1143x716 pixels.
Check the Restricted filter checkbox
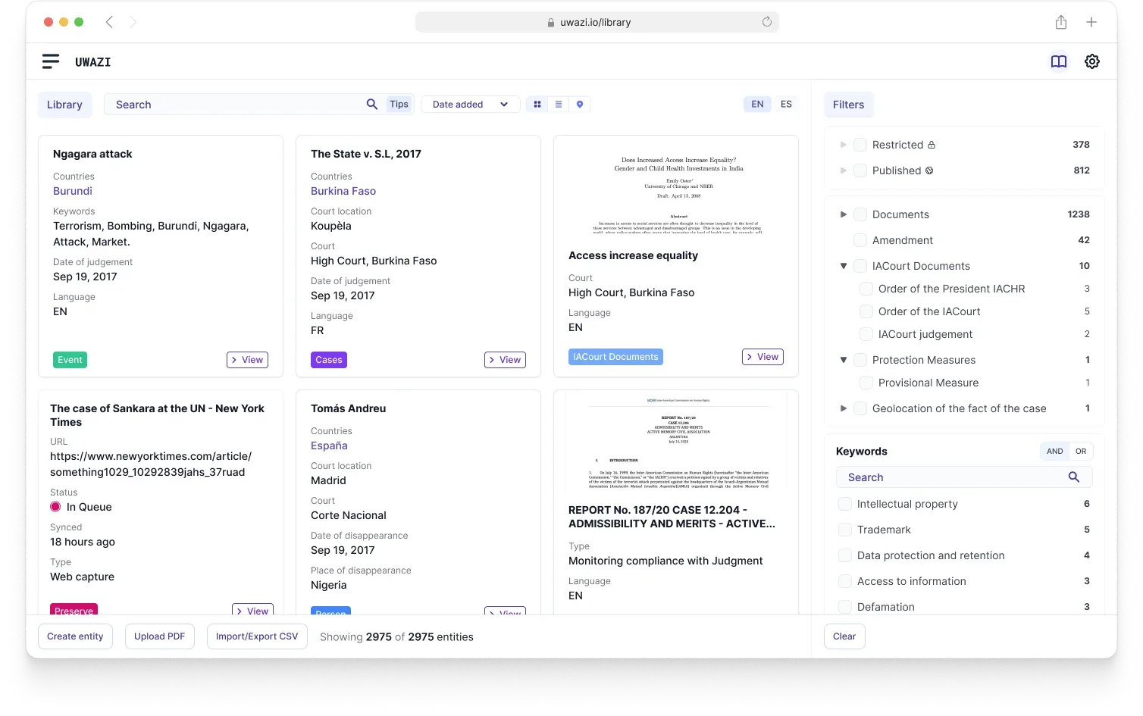[860, 144]
